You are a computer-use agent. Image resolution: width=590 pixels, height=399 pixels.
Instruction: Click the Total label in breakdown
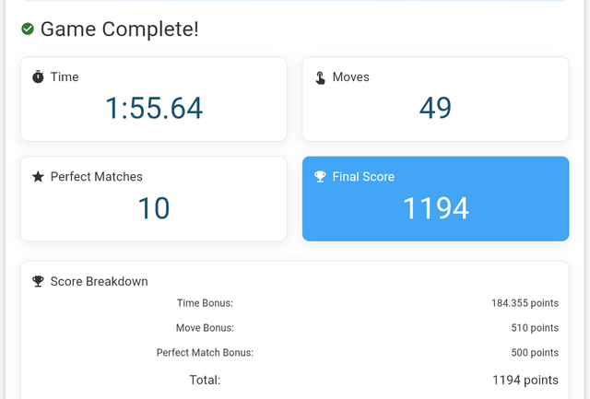point(205,380)
